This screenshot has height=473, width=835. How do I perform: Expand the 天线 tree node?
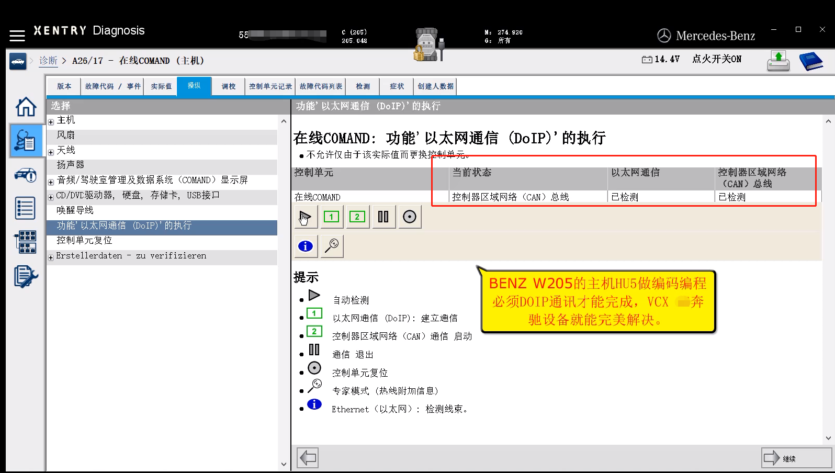(x=51, y=152)
